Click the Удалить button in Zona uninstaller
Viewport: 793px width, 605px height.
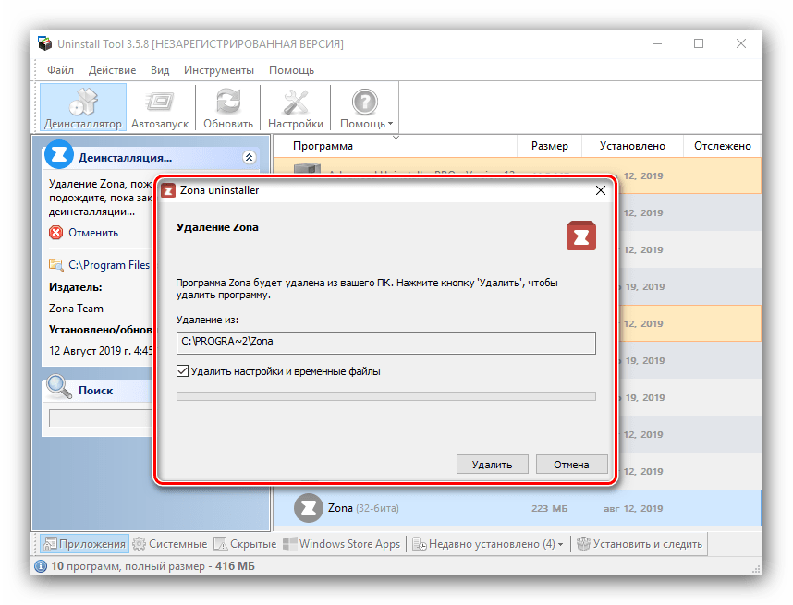(x=492, y=465)
